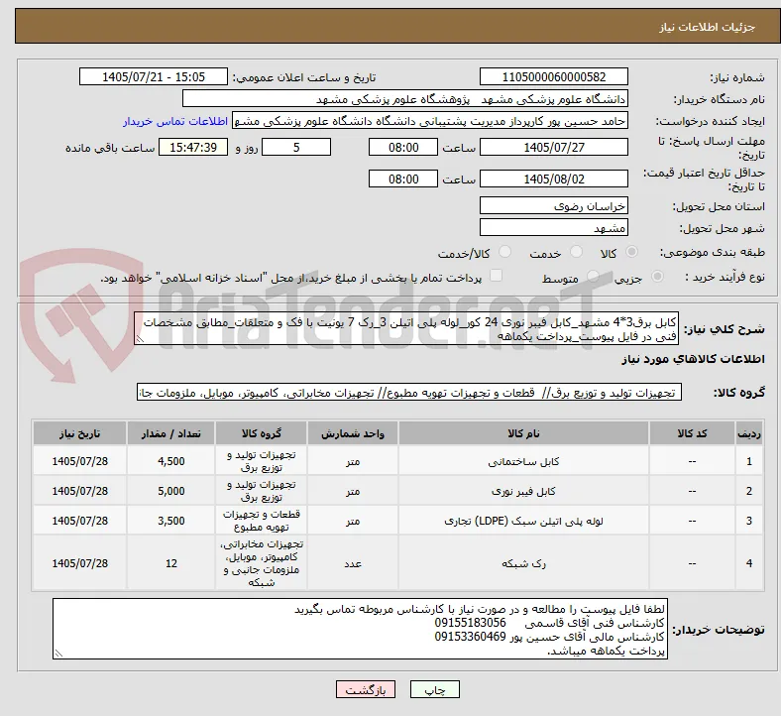Image resolution: width=781 pixels, height=716 pixels.
Task: Click the response deadline date 1405/07/27
Action: click(x=554, y=148)
